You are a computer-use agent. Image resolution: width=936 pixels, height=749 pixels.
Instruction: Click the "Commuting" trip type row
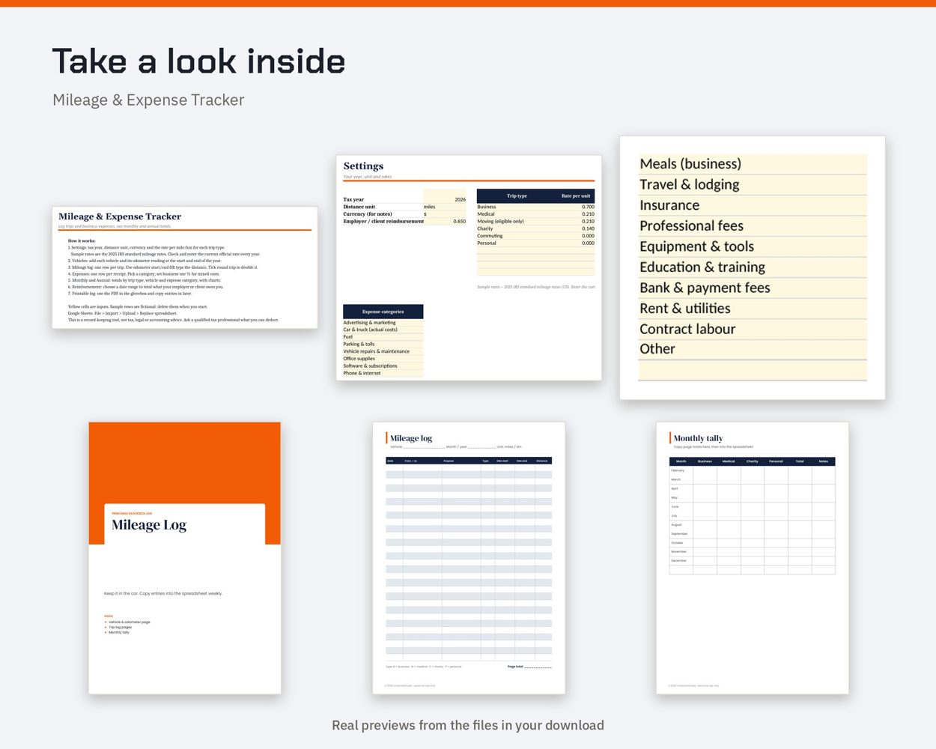click(535, 236)
